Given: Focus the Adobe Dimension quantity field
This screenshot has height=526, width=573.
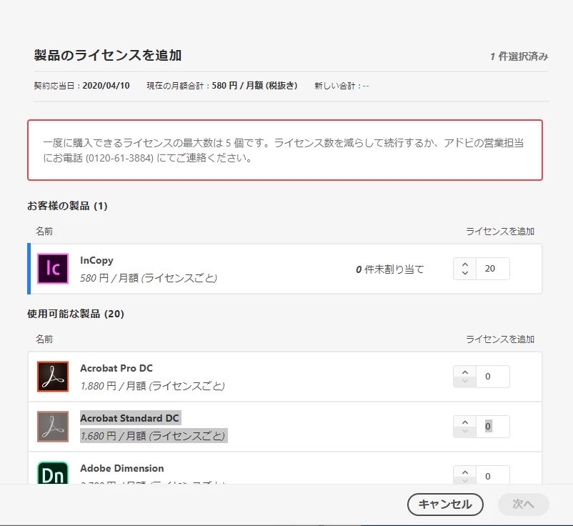Looking at the screenshot, I should tap(492, 475).
